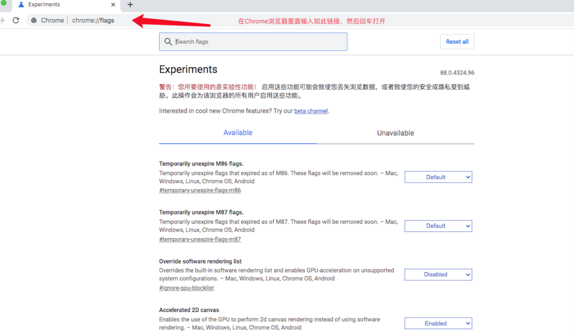Open dropdown for Temporarily unexpire M87 flags
574x334 pixels.
click(438, 226)
